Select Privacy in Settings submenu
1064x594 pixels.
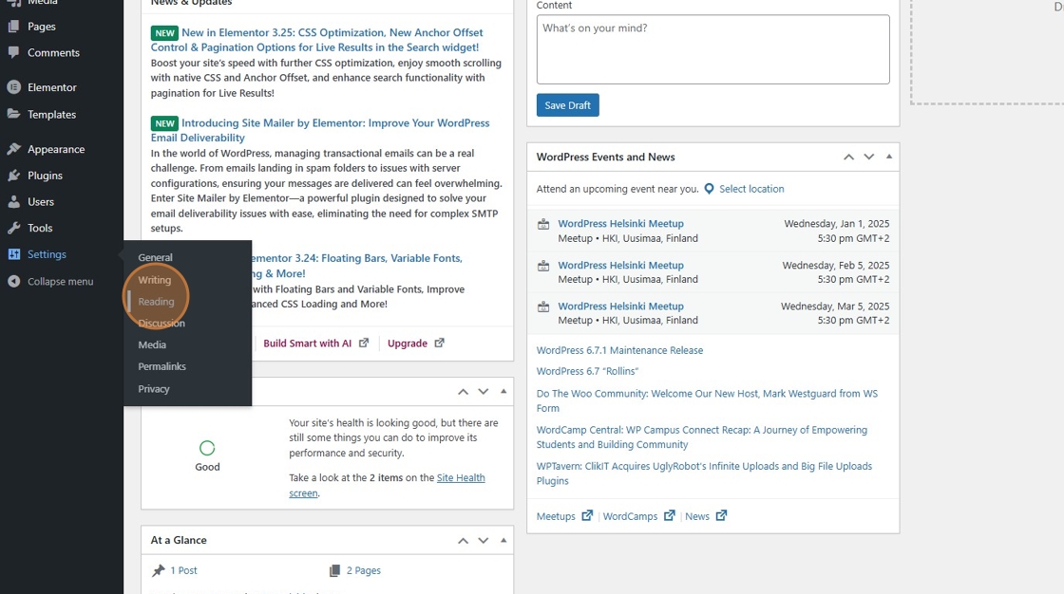coord(154,389)
